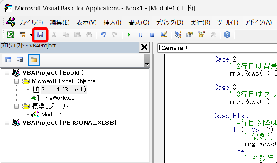The width and height of the screenshot is (277, 163).
Task: Undo the last action with the blue arrow
Action: [103, 35]
